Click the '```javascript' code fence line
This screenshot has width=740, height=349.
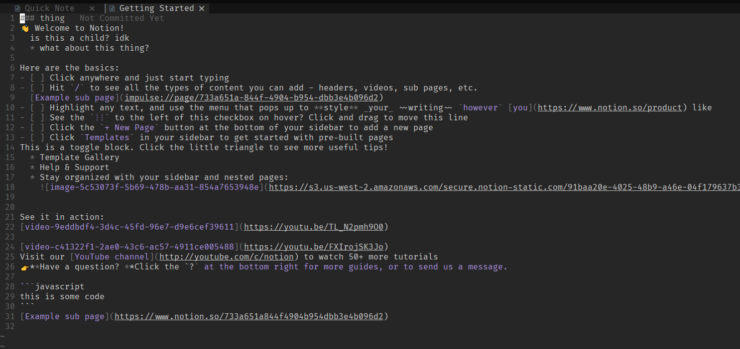click(x=52, y=287)
